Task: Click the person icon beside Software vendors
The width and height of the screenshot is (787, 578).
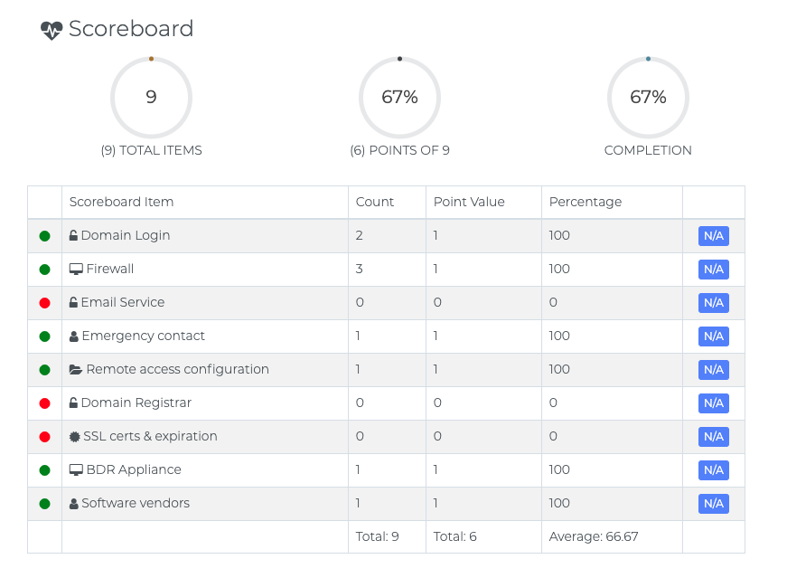Action: [74, 504]
